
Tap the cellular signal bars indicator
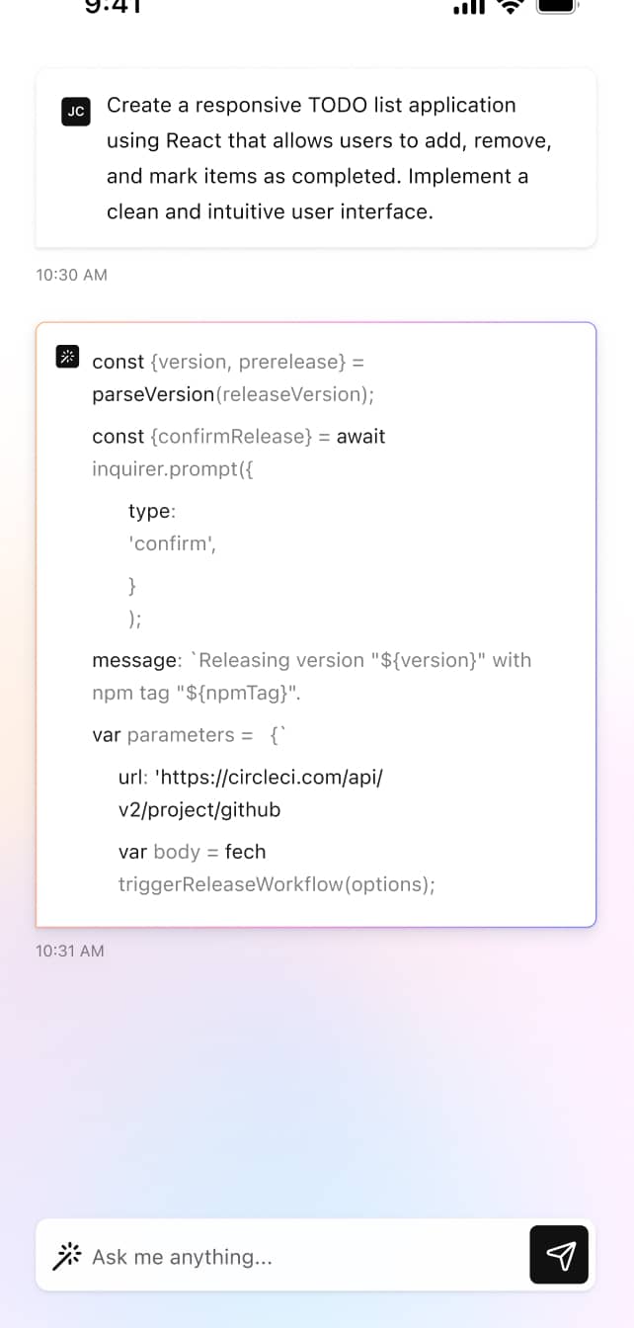[x=471, y=8]
